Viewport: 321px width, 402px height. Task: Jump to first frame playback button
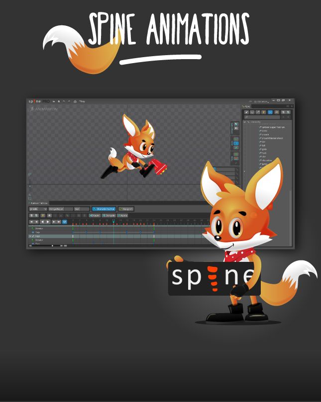pyautogui.click(x=31, y=222)
